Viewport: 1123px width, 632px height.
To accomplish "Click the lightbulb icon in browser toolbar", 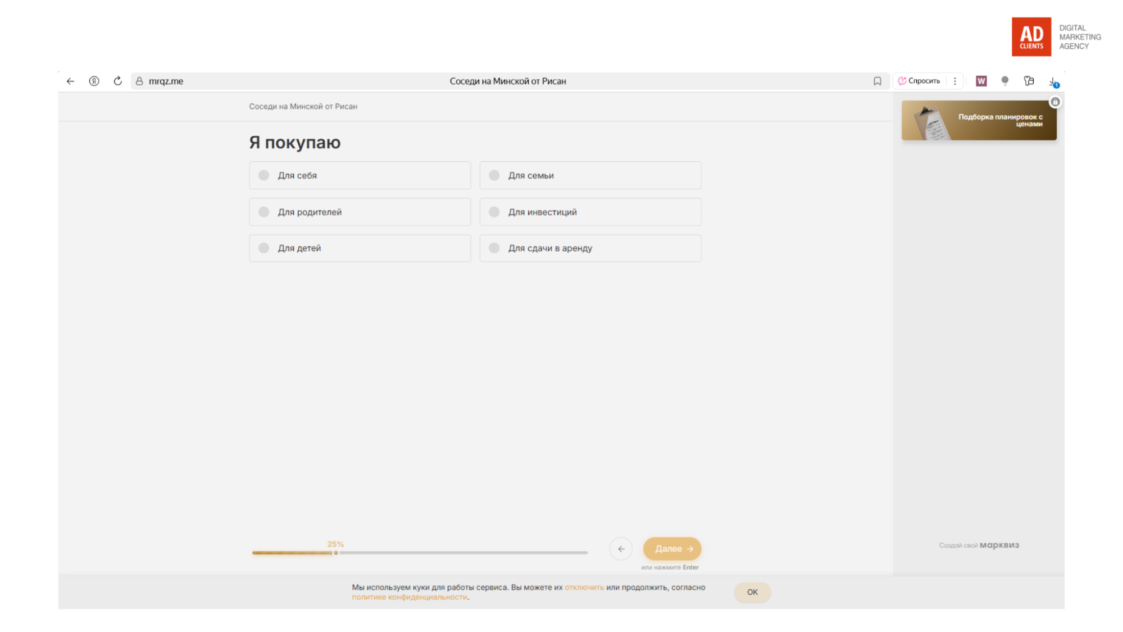I will [x=1004, y=81].
